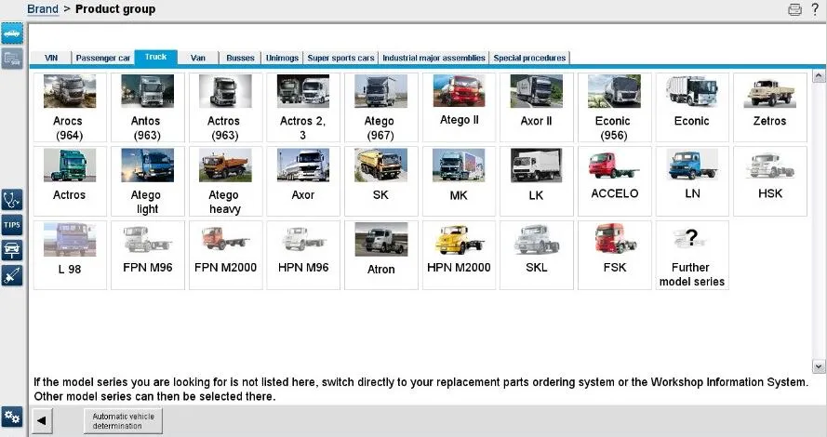Screen dimensions: 827x437
Task: Open the control unit list sidebar icon
Action: (x=11, y=58)
